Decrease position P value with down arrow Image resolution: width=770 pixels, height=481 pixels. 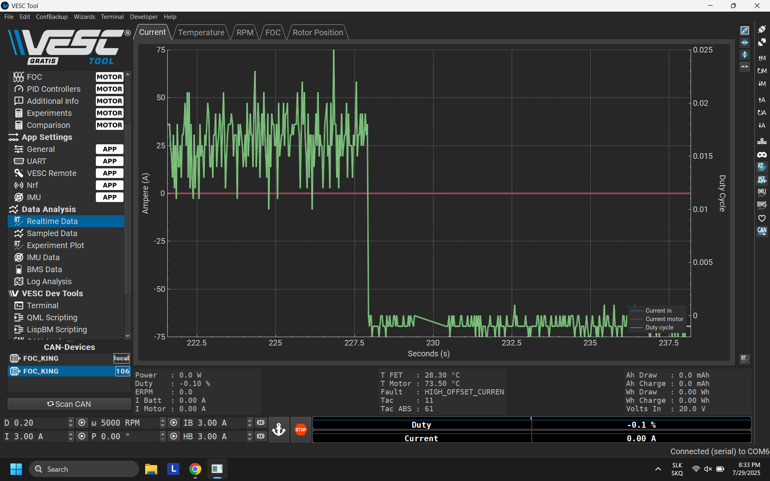pyautogui.click(x=162, y=439)
